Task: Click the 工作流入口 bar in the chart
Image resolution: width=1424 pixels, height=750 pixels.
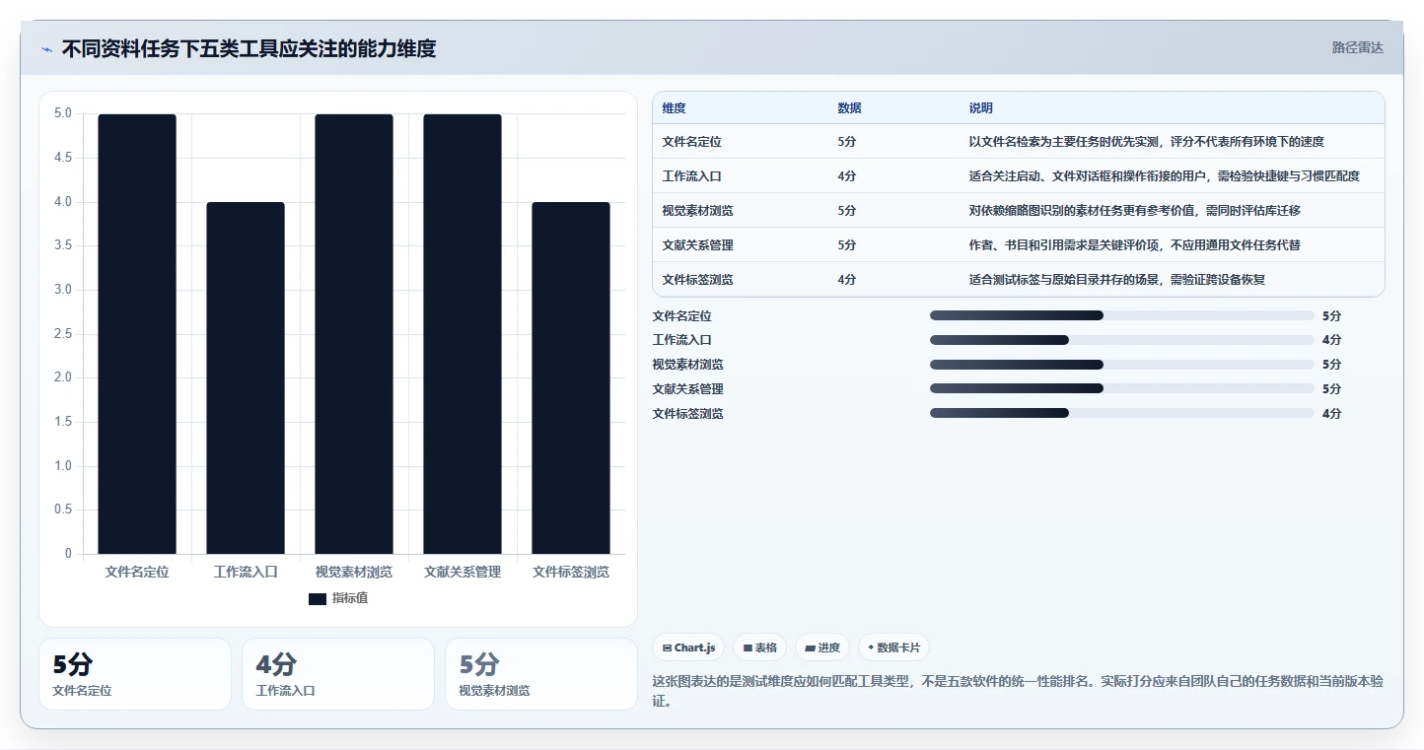Action: pos(246,378)
